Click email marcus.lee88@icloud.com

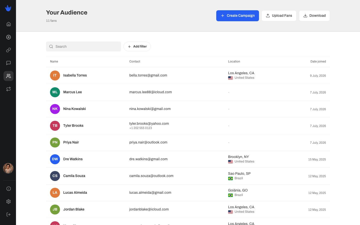tap(150, 92)
